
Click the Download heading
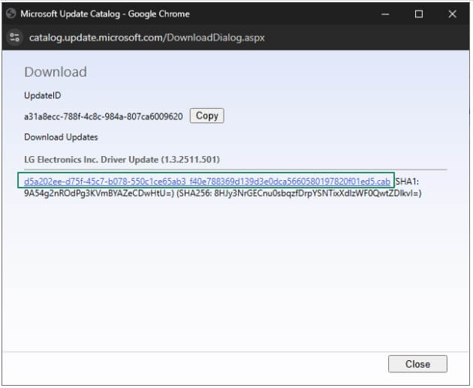pos(56,72)
